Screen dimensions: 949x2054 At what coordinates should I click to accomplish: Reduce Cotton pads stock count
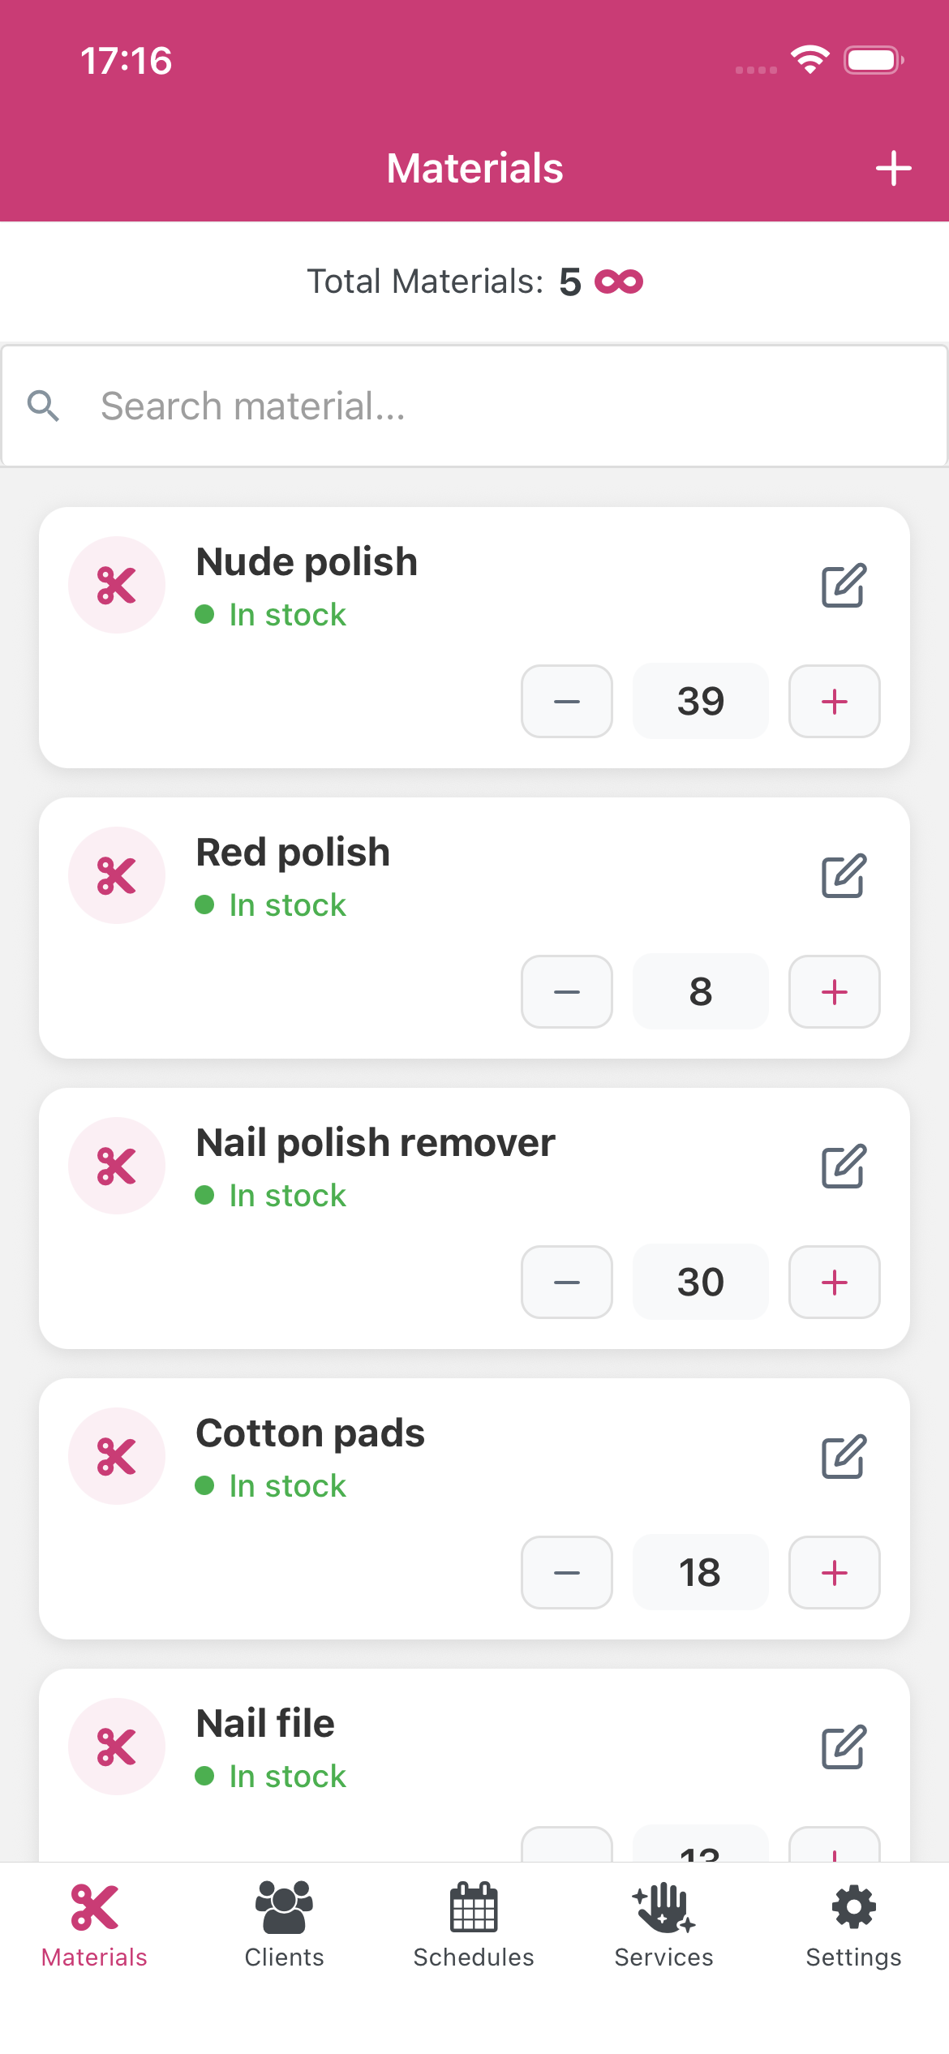click(x=566, y=1572)
